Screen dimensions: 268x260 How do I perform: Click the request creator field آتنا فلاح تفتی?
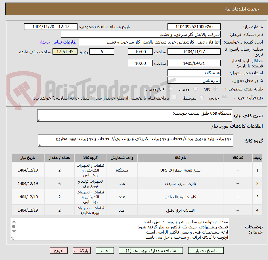150,42
